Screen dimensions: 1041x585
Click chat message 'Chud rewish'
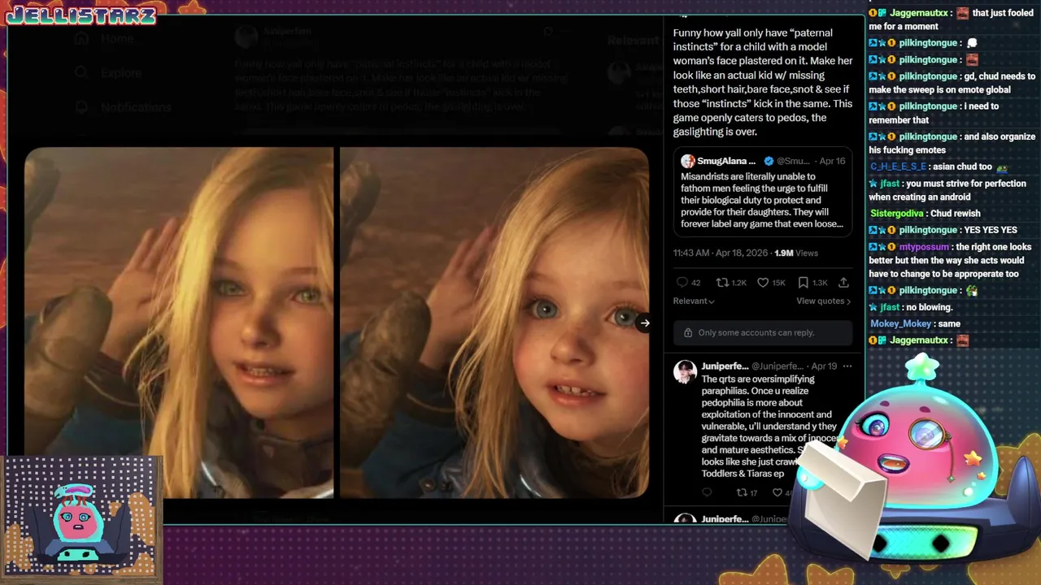click(x=956, y=213)
